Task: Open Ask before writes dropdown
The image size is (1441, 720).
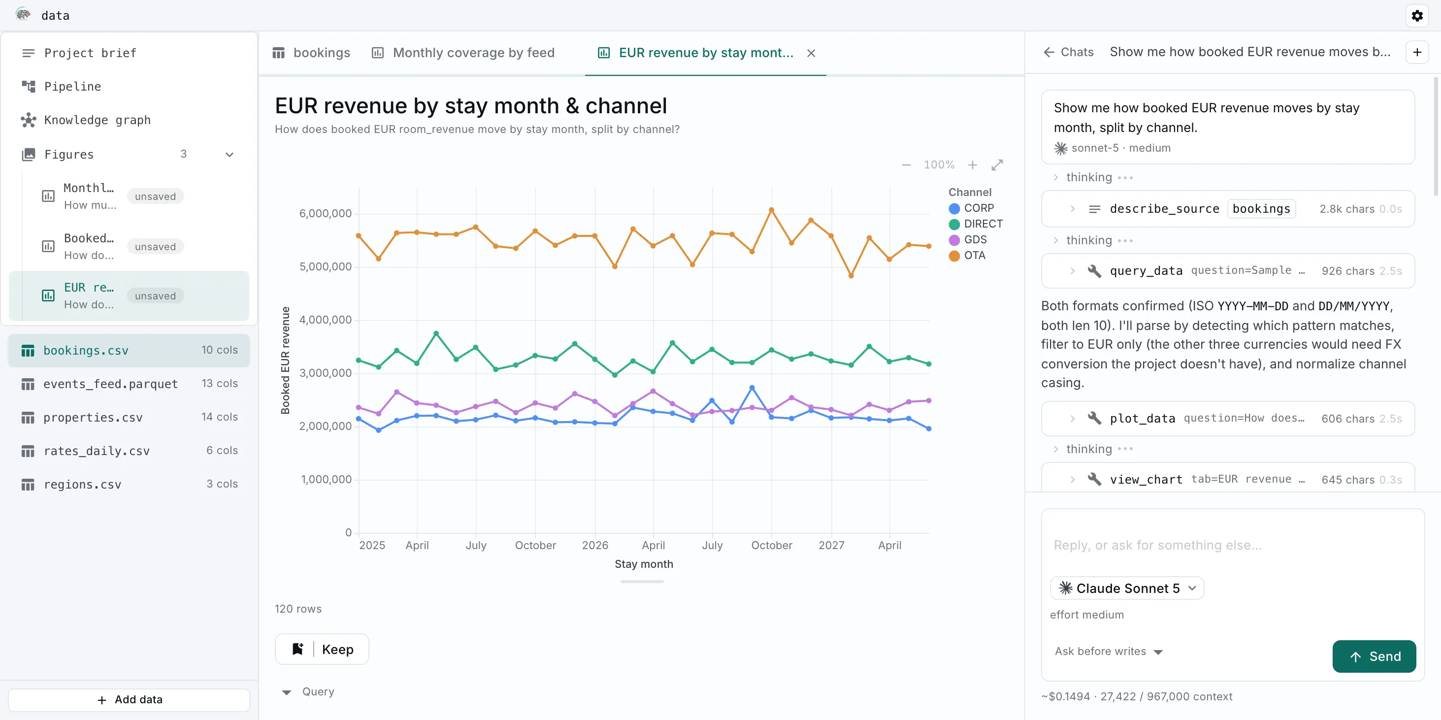Action: click(x=1109, y=652)
